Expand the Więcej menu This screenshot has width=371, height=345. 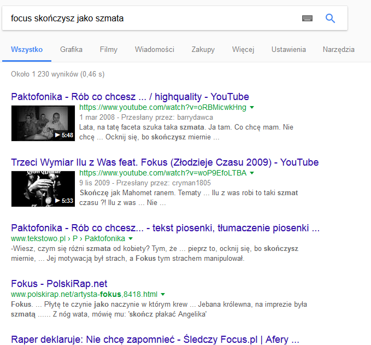[243, 50]
